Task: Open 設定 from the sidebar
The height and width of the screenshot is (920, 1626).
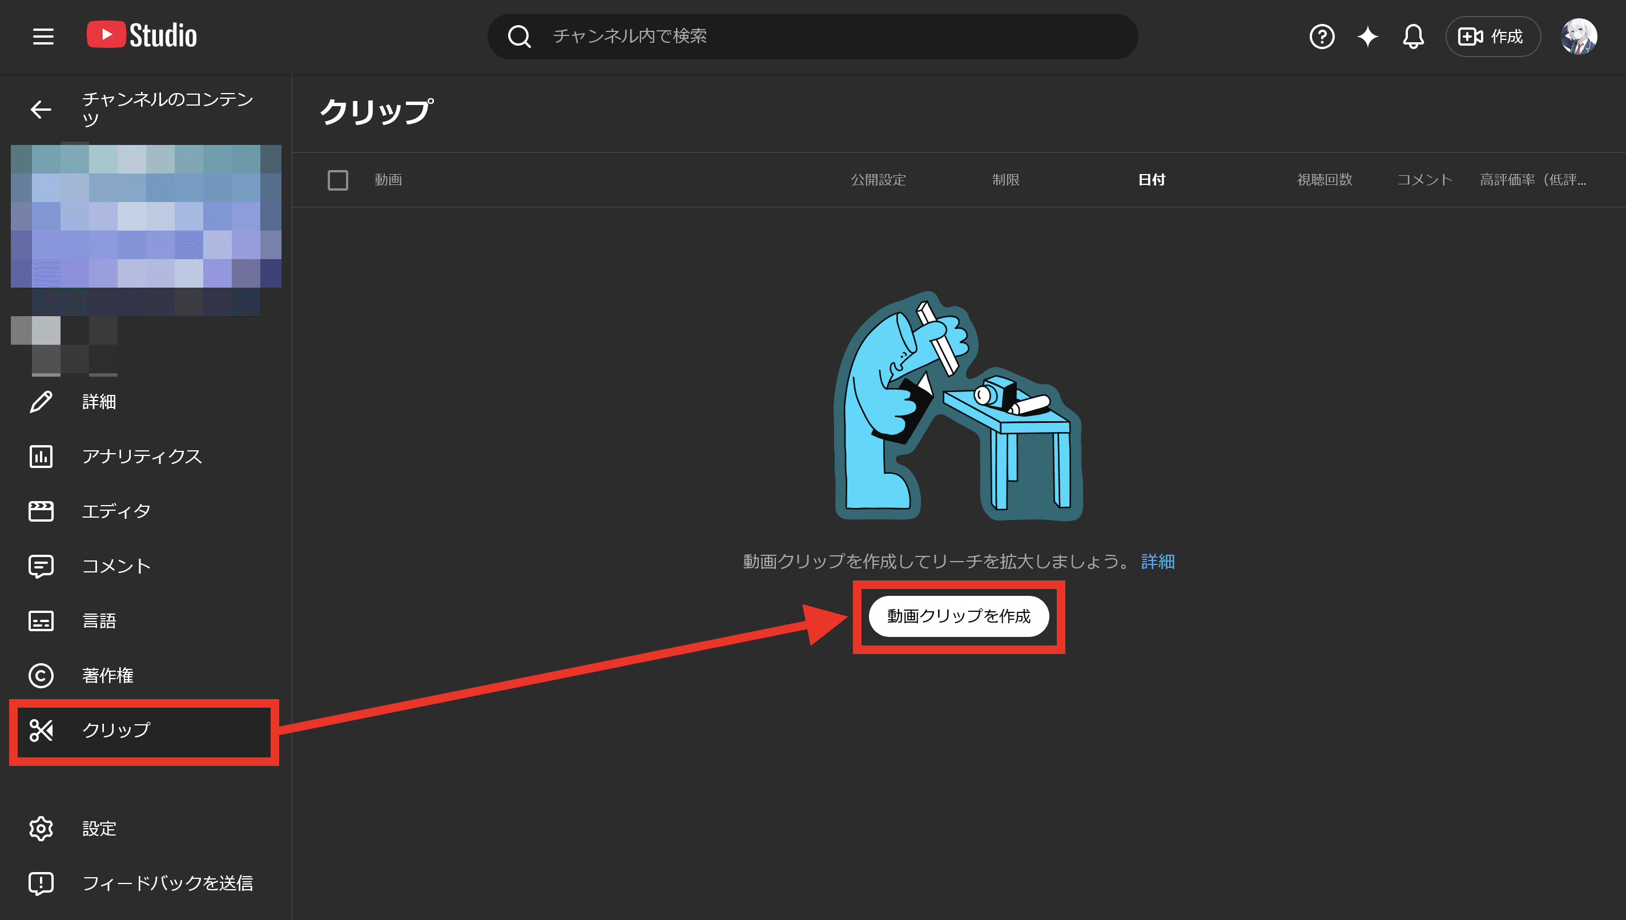Action: pos(146,828)
